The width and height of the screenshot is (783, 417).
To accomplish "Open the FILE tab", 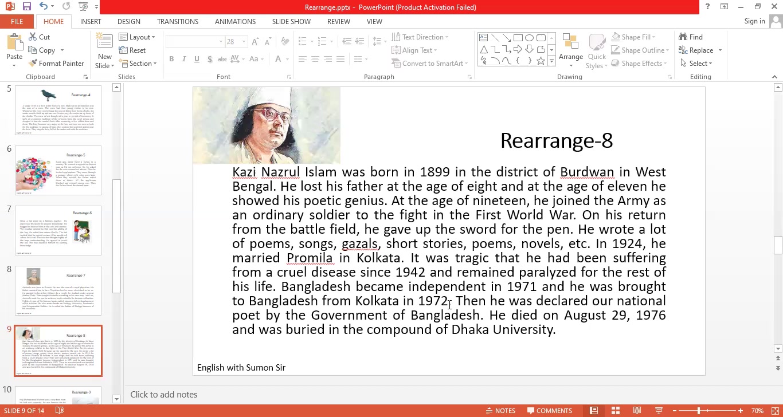I will (x=17, y=21).
